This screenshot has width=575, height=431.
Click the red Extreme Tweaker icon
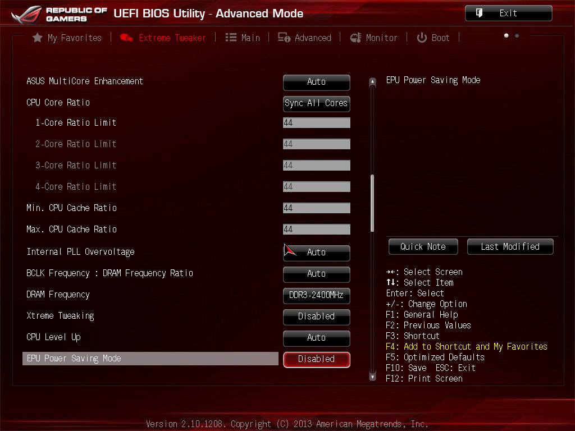pos(126,38)
